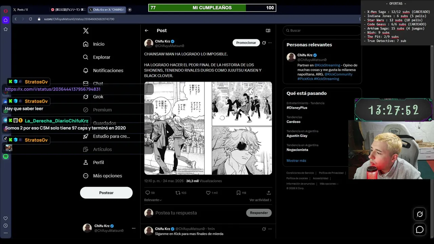Open WhatsApp in the Opera sidebar
434x244 pixels.
pyautogui.click(x=6, y=111)
